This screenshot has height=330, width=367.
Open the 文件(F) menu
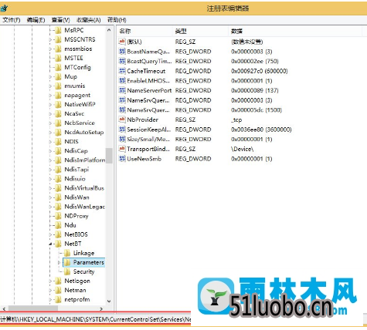pos(12,20)
